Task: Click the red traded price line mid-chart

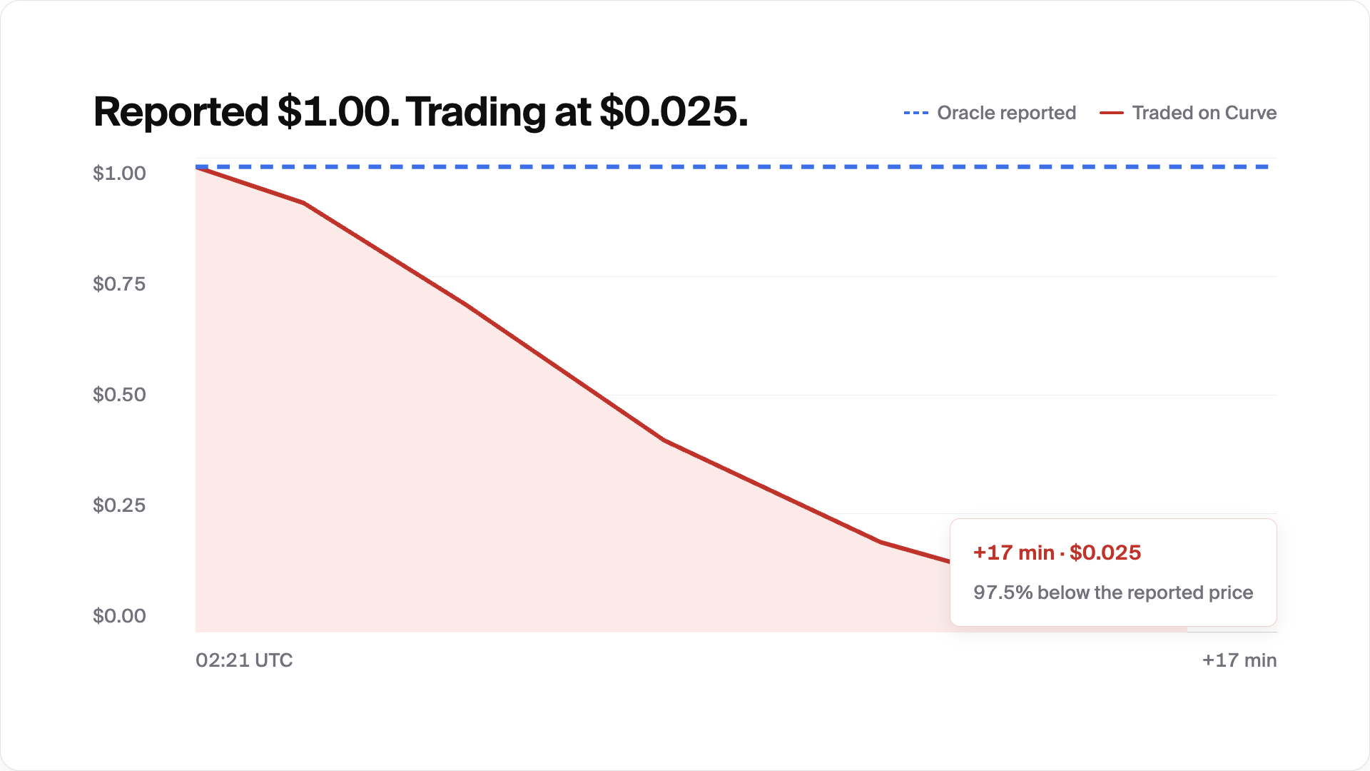Action: tap(564, 372)
